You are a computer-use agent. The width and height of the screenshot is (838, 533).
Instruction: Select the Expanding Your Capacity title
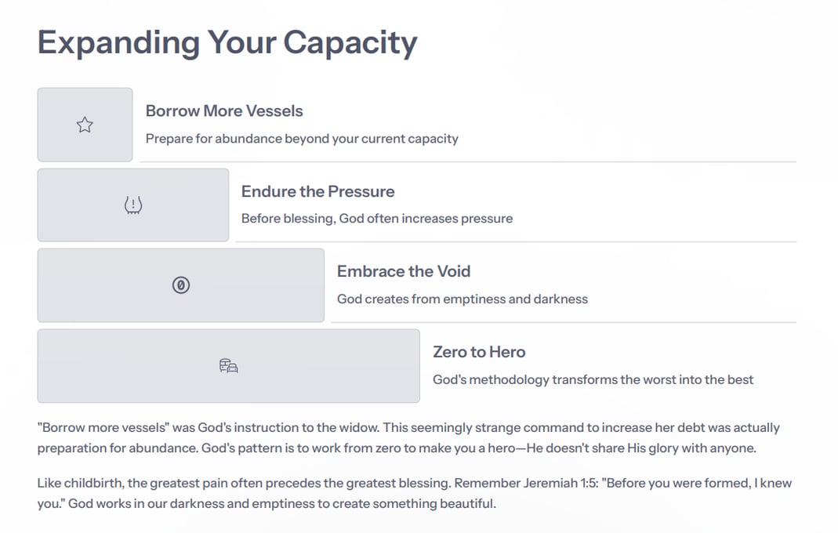227,43
